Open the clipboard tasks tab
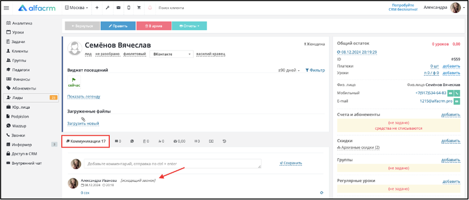This screenshot has width=469, height=200. pyautogui.click(x=146, y=141)
